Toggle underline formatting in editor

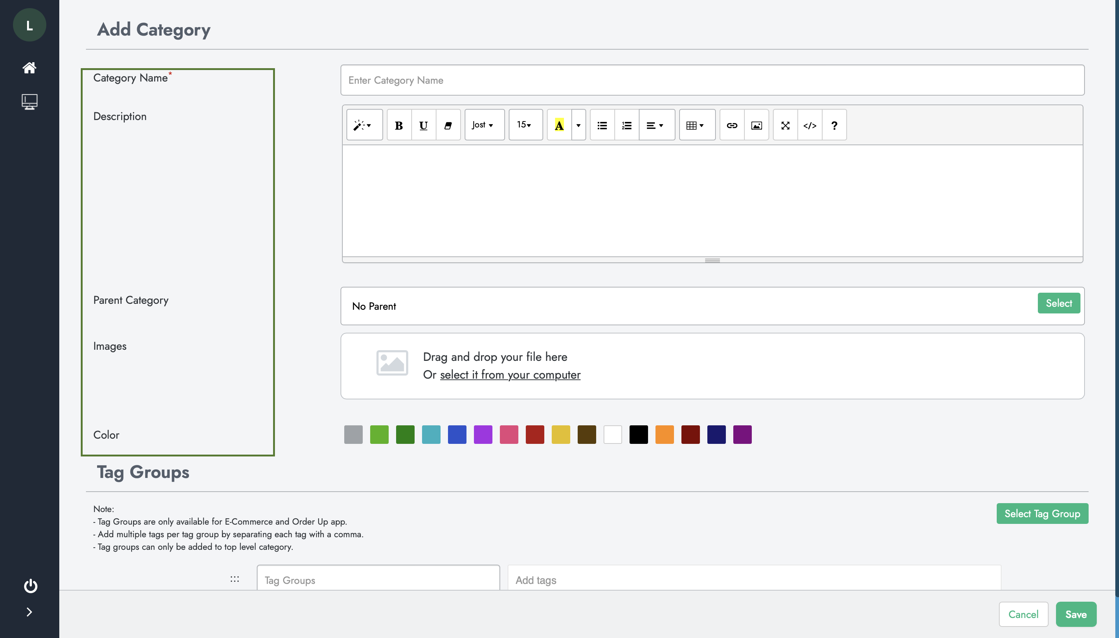(423, 125)
